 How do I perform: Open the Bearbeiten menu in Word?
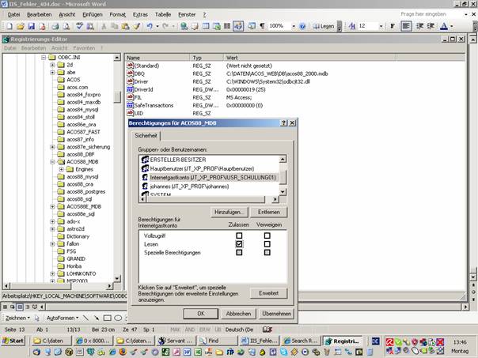point(40,14)
